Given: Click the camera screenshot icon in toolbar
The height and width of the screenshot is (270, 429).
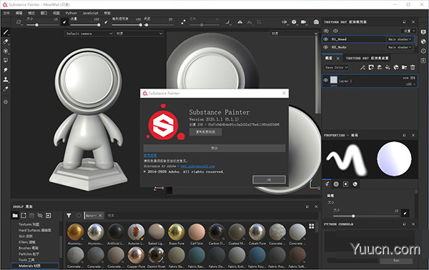Looking at the screenshot, I should (316, 22).
